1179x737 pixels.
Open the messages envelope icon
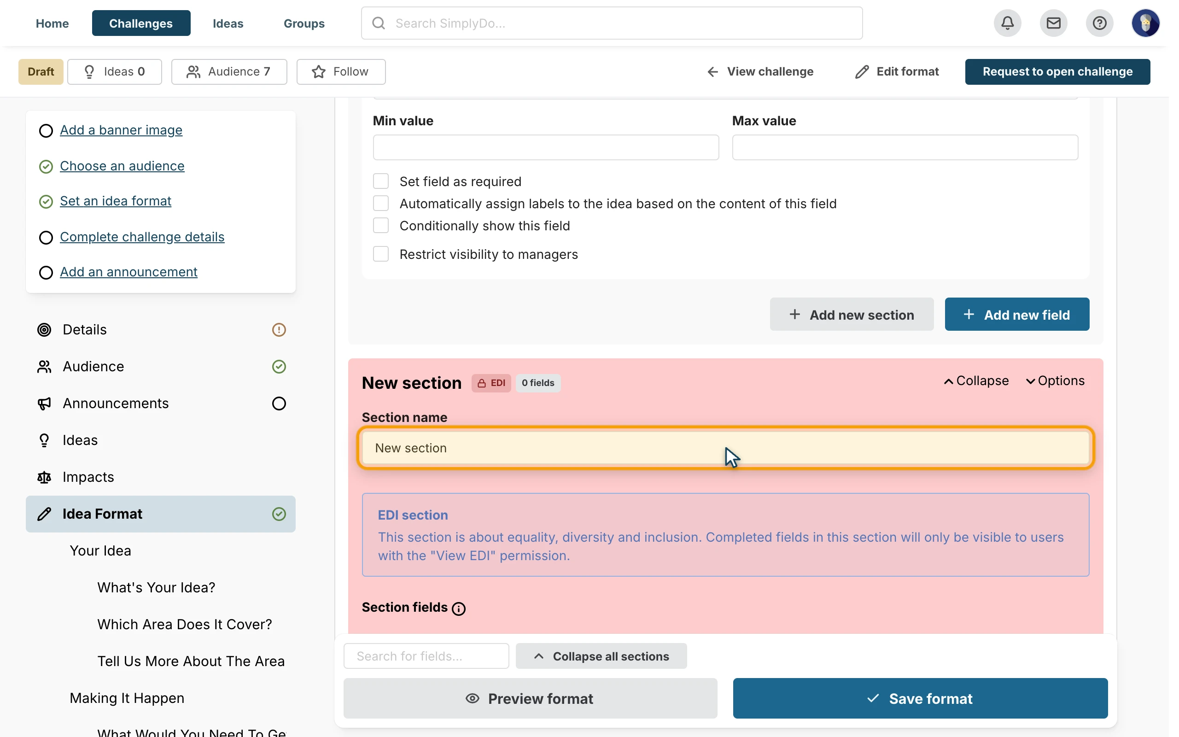click(x=1053, y=23)
